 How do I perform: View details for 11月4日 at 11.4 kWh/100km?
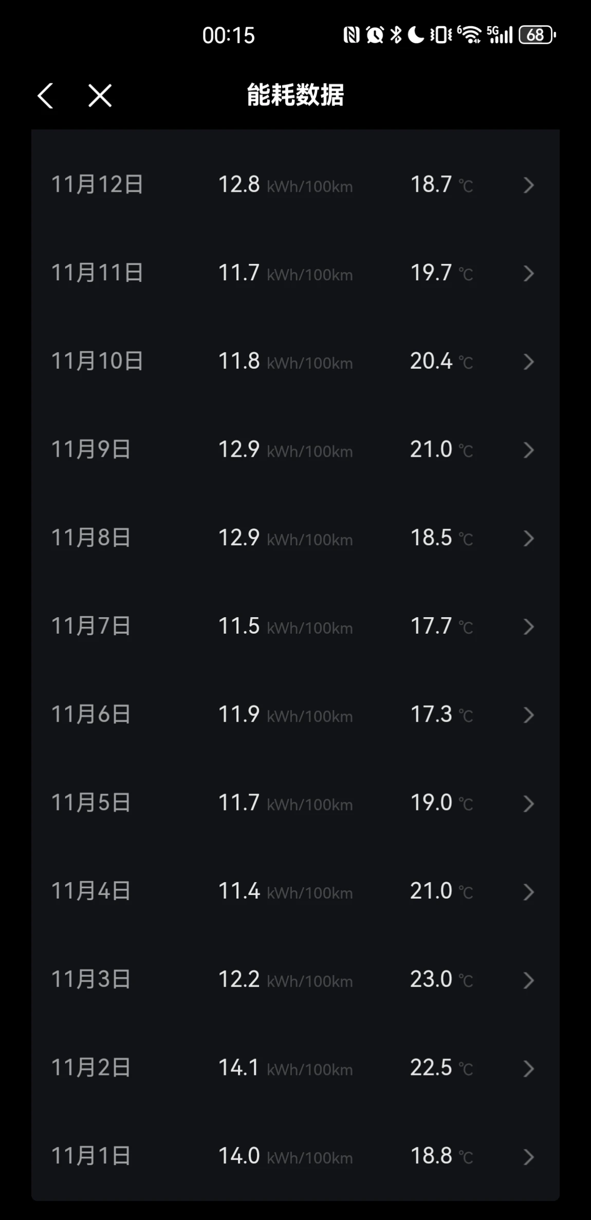[x=295, y=891]
